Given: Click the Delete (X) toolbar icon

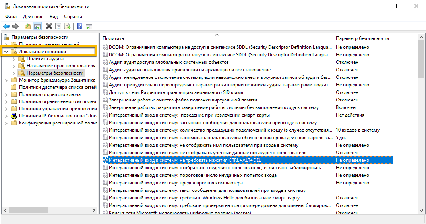Looking at the screenshot, I should click(x=49, y=27).
